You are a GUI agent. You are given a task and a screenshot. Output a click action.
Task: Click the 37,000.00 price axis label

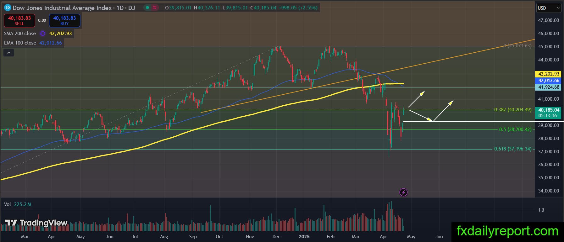(549, 152)
